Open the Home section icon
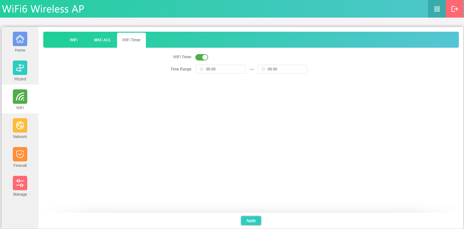 coord(20,39)
